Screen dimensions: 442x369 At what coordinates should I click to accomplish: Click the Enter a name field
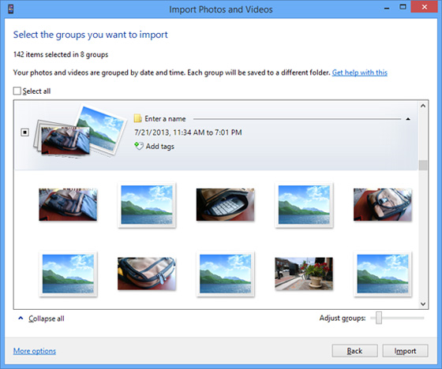coord(165,118)
